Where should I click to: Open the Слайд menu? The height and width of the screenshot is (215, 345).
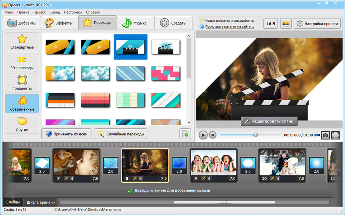point(55,12)
